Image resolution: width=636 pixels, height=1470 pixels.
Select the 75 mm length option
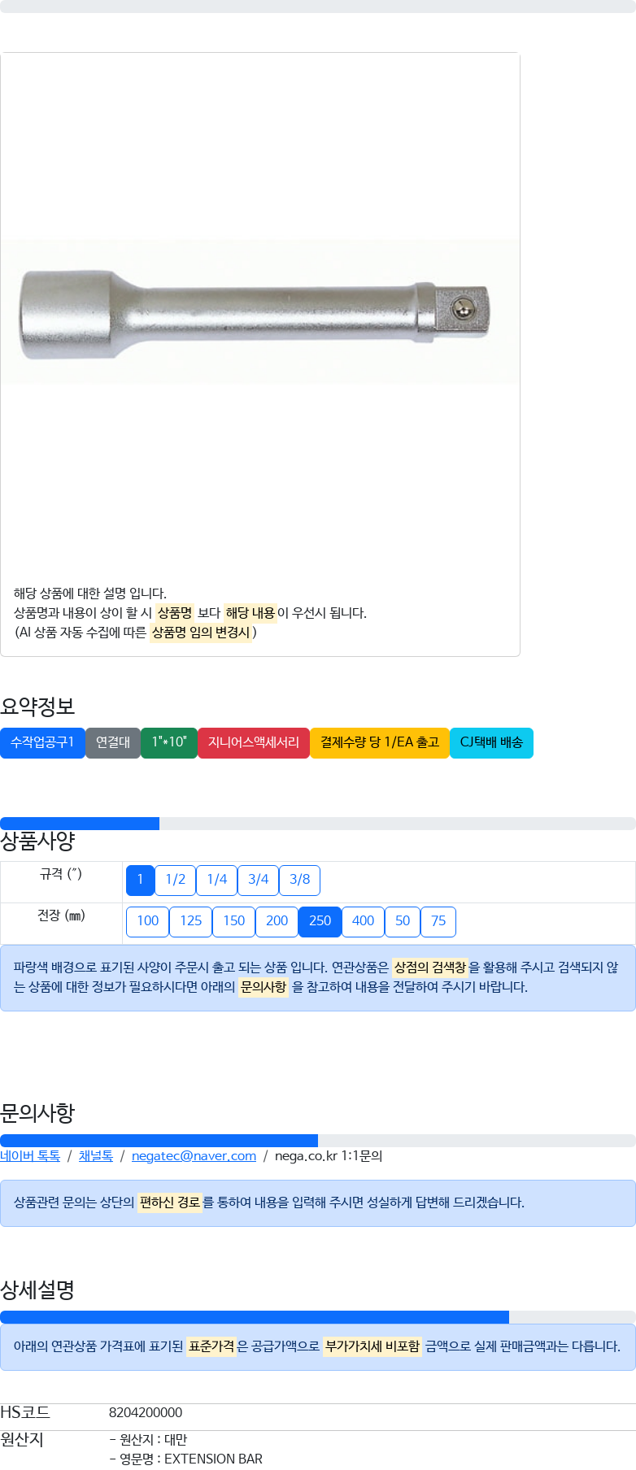438,921
